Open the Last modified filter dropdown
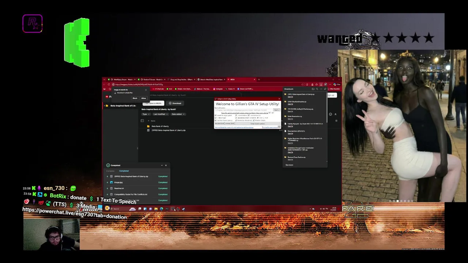468x263 pixels. 160,114
